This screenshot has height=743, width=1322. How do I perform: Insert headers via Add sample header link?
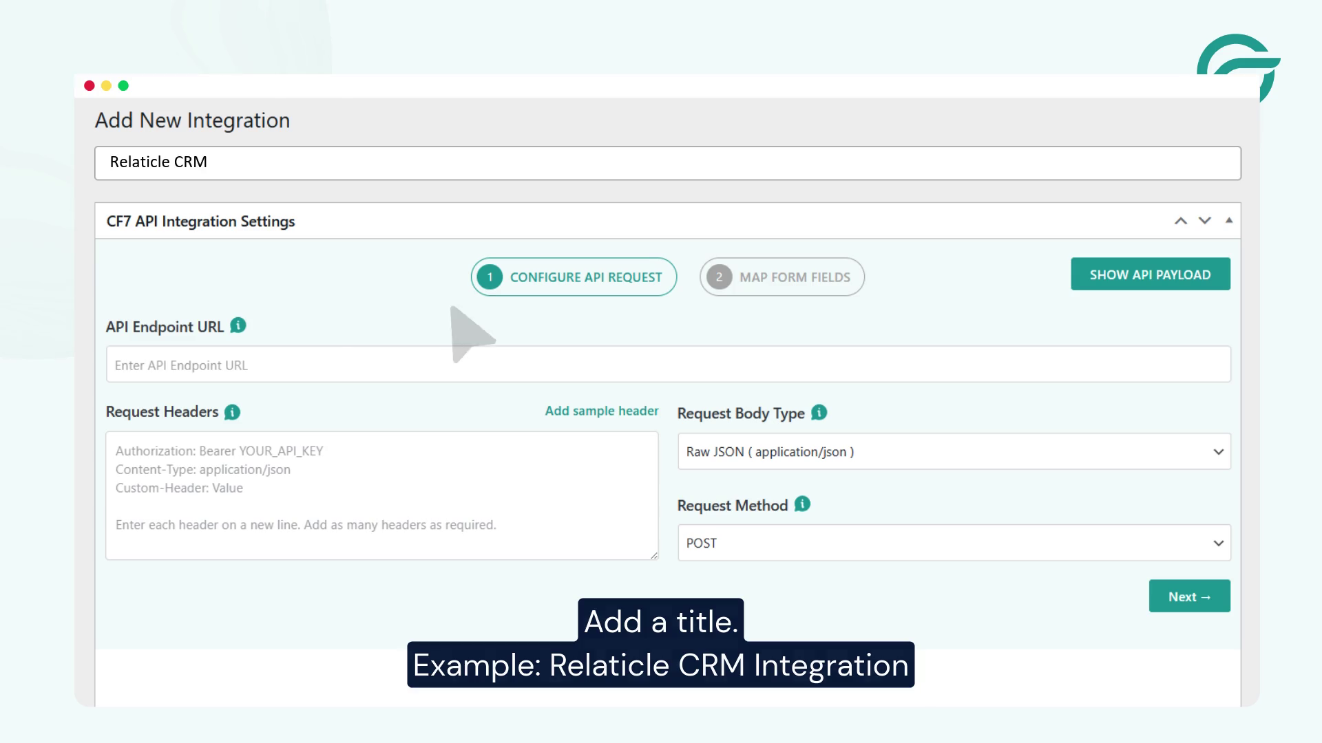[x=602, y=411]
